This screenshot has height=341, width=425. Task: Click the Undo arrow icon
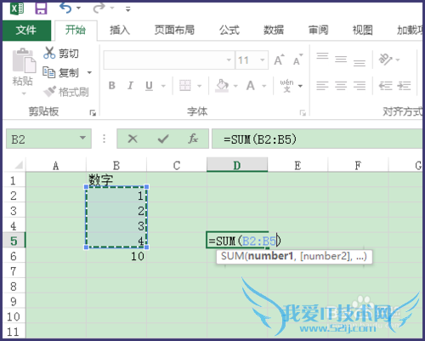click(65, 8)
